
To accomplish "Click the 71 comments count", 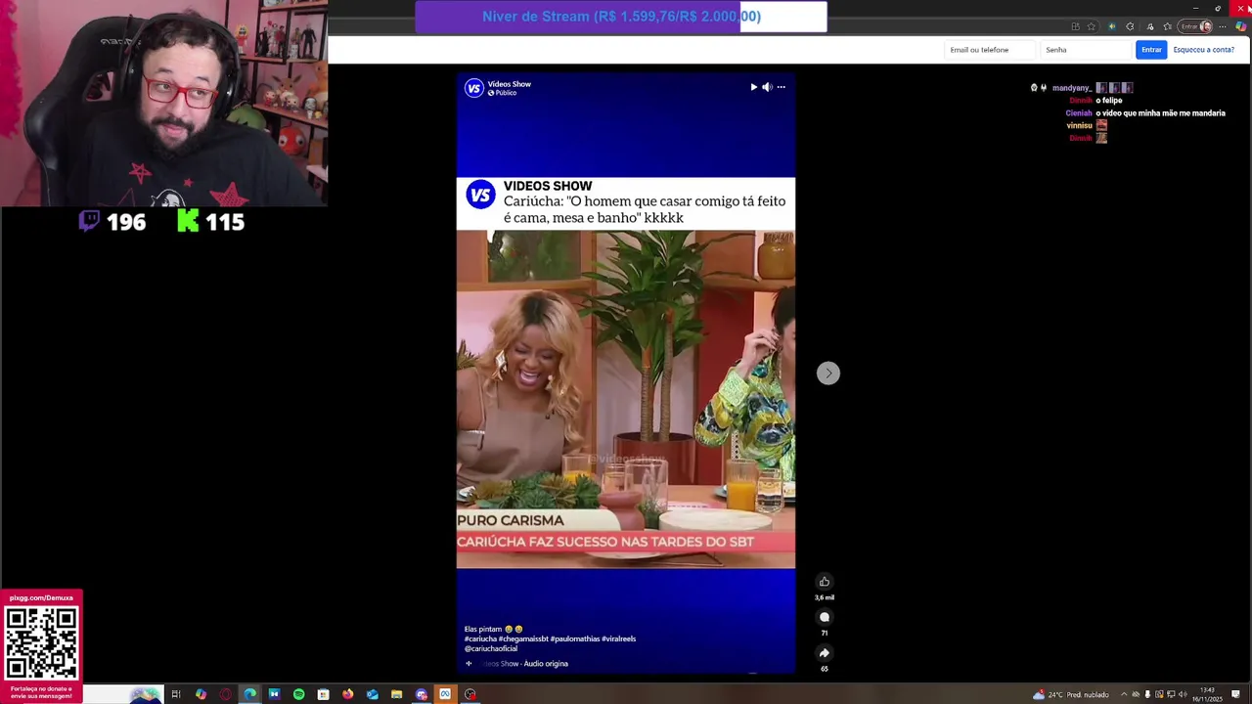I will [825, 634].
